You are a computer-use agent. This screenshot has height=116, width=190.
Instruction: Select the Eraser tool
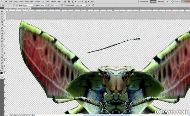(2, 39)
